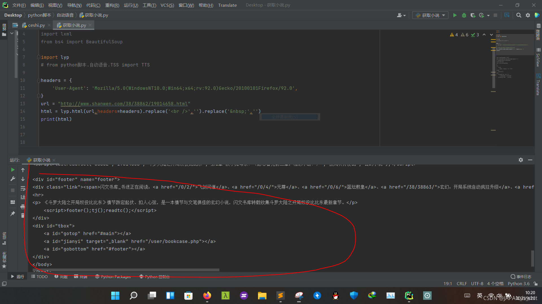Open the 重构(R) menu

[112, 5]
